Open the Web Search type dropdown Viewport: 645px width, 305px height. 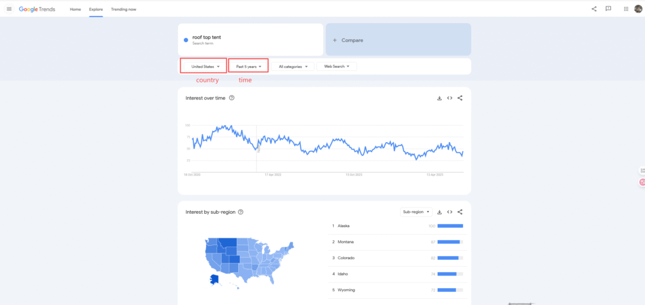click(336, 66)
